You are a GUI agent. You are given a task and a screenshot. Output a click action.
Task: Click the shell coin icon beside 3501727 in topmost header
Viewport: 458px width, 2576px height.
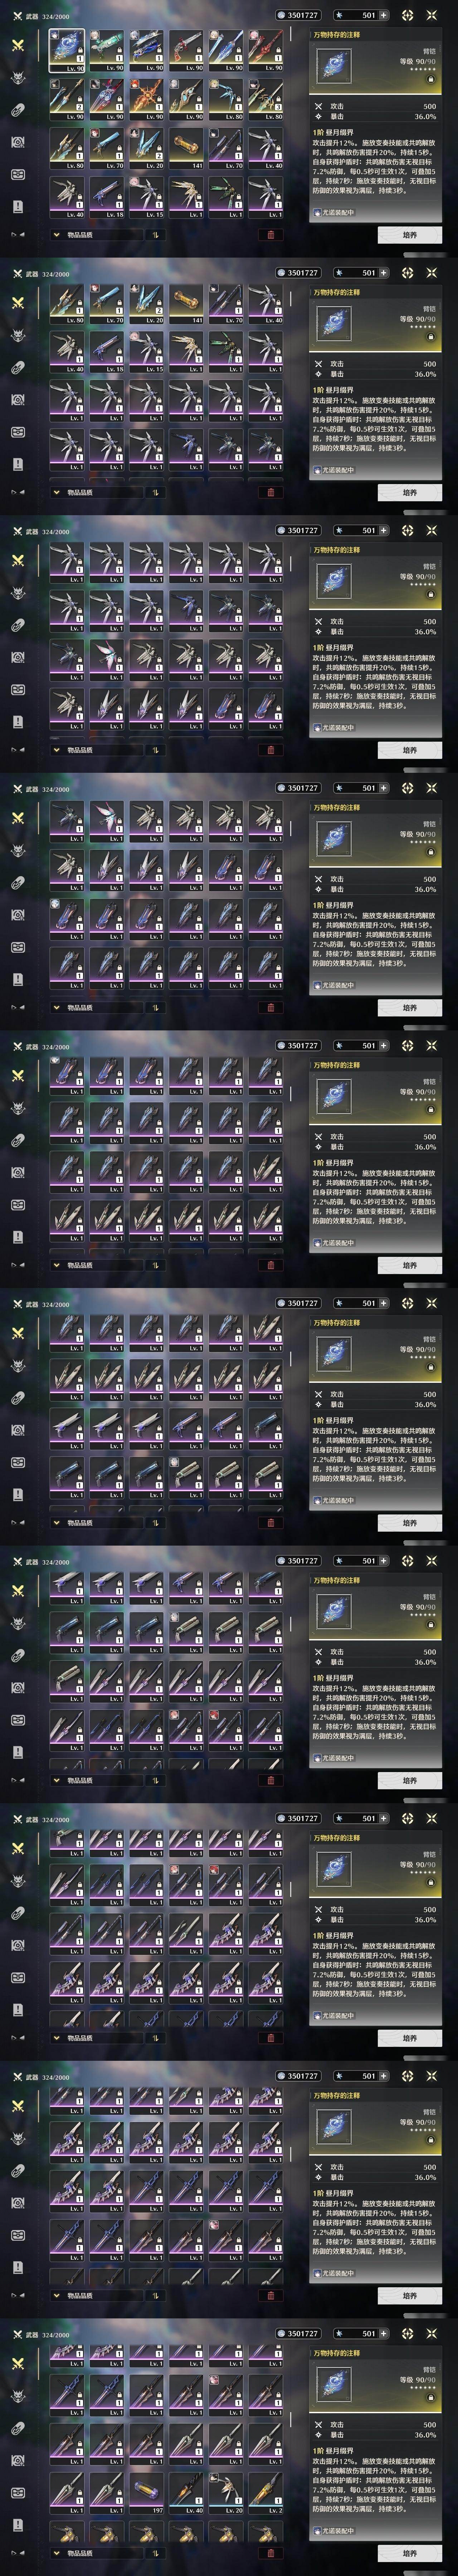(x=281, y=15)
